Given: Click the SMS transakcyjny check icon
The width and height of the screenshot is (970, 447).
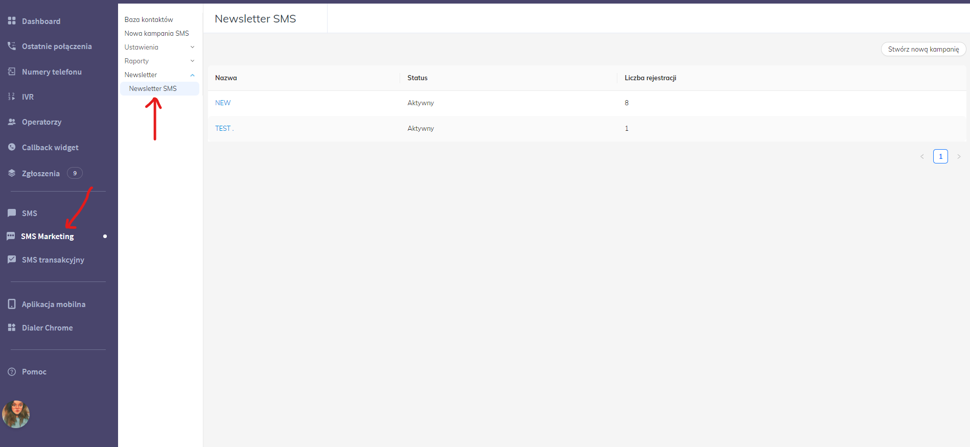Looking at the screenshot, I should (x=12, y=260).
